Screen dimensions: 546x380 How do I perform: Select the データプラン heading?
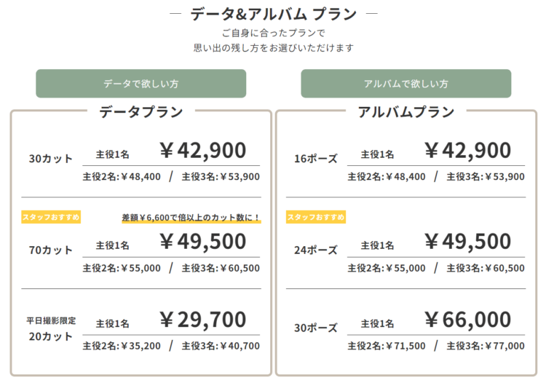click(141, 112)
